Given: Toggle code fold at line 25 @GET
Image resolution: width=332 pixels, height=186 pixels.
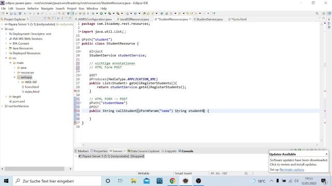Looking at the screenshot, I should click(x=80, y=75).
